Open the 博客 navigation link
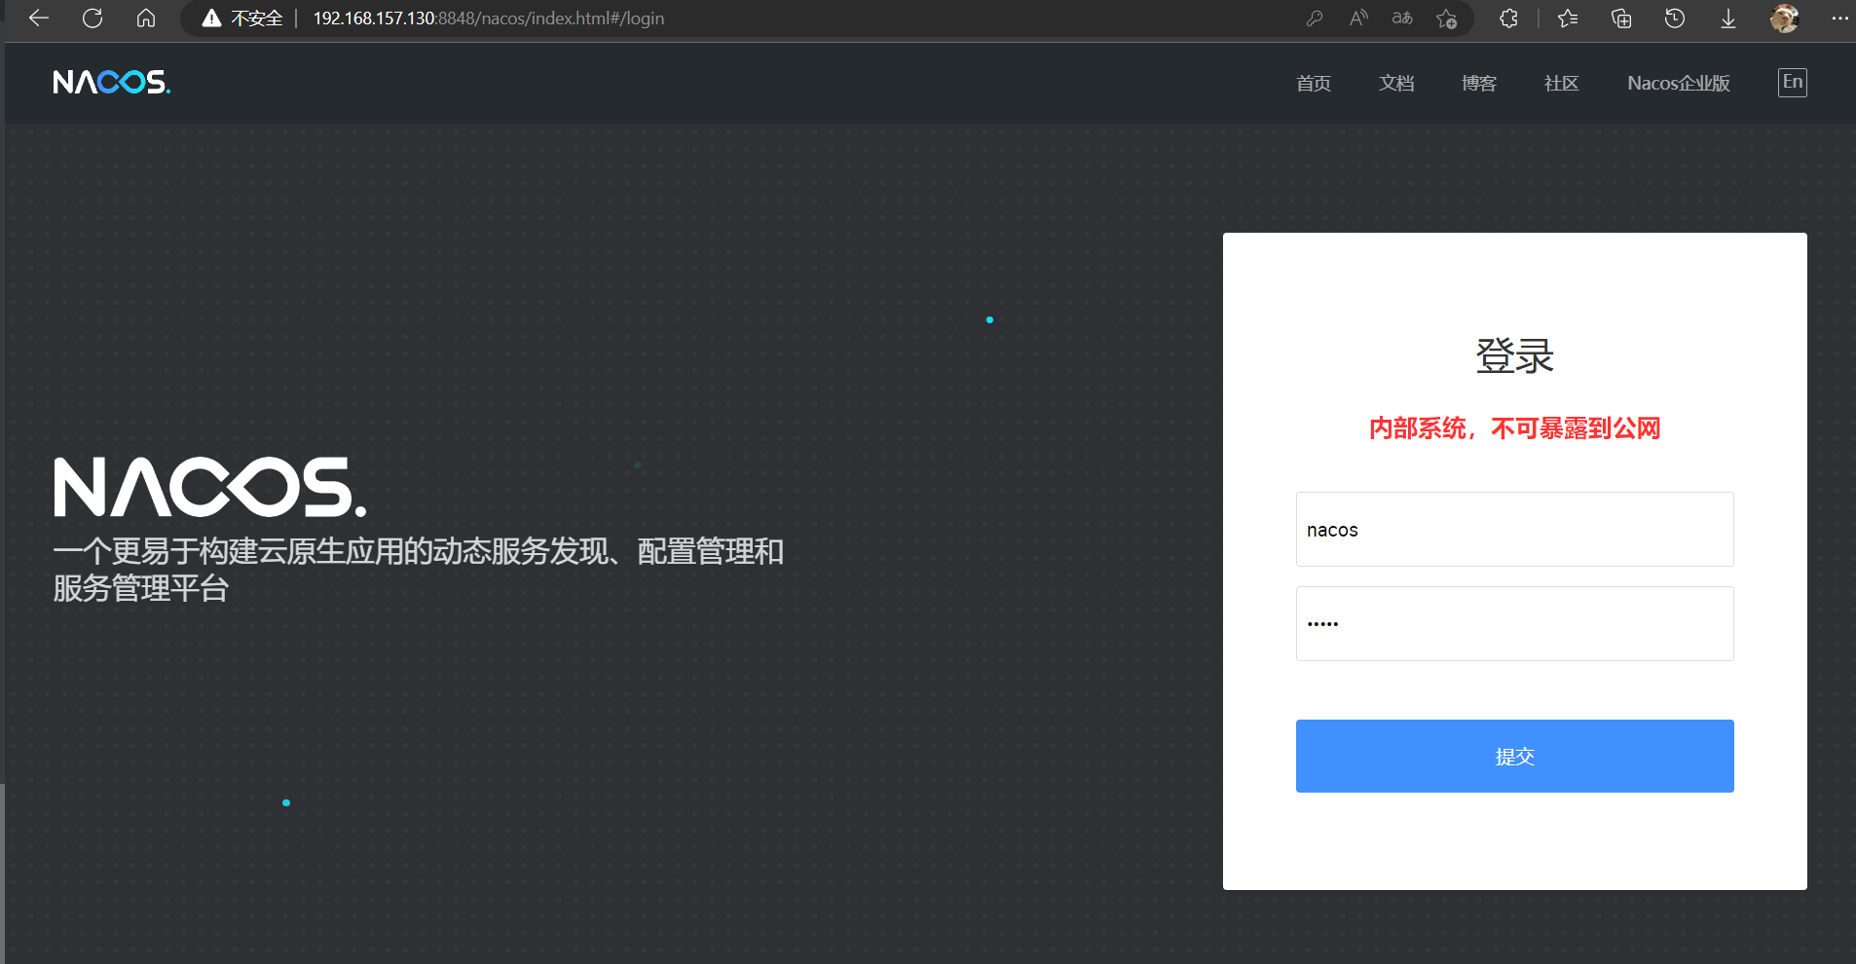Screen dimensions: 1856x964 tap(1479, 84)
